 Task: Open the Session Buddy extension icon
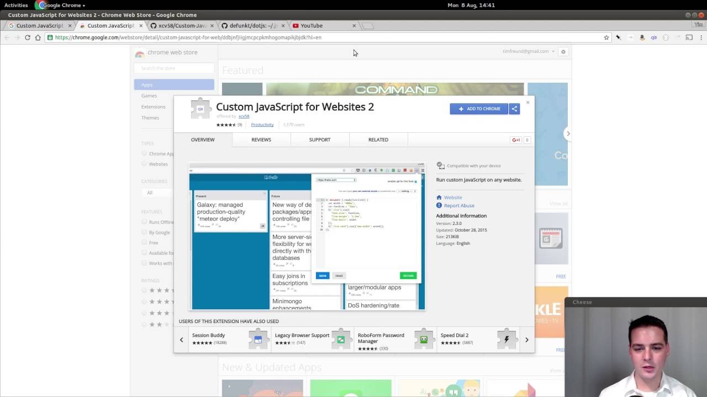257,339
